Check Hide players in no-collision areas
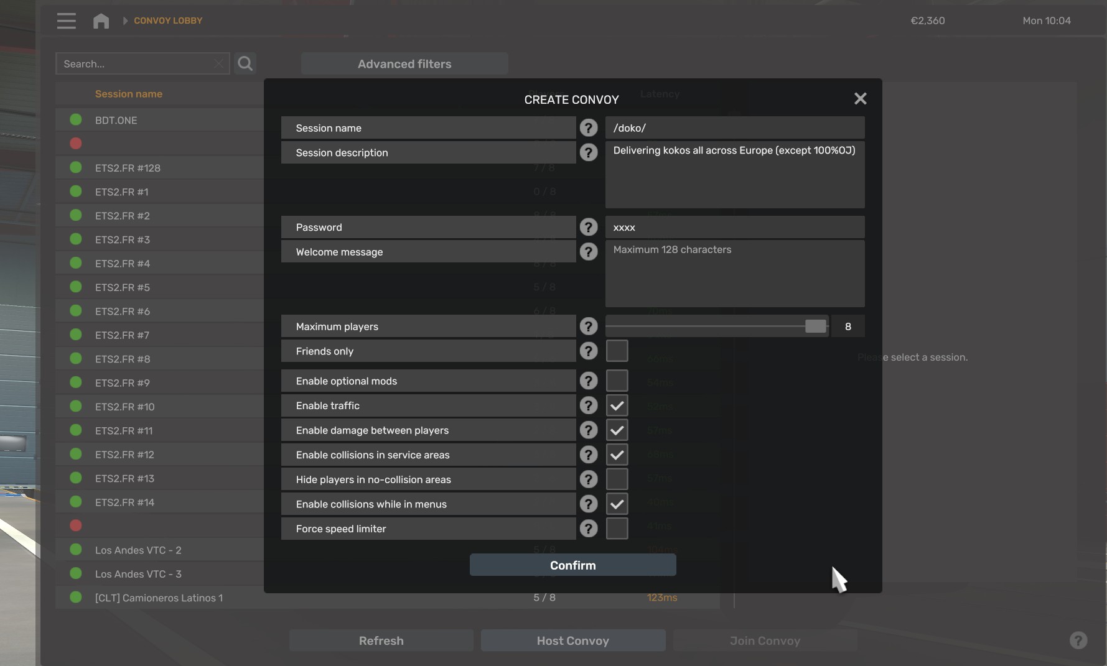The image size is (1107, 666). pyautogui.click(x=617, y=479)
